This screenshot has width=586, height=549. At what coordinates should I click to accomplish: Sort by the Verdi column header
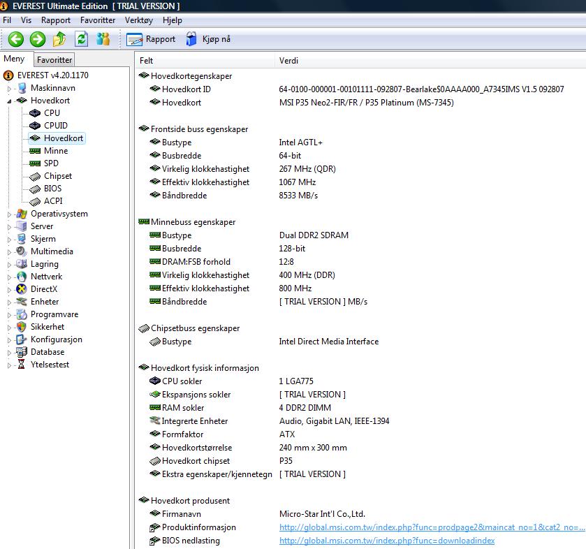(430, 61)
